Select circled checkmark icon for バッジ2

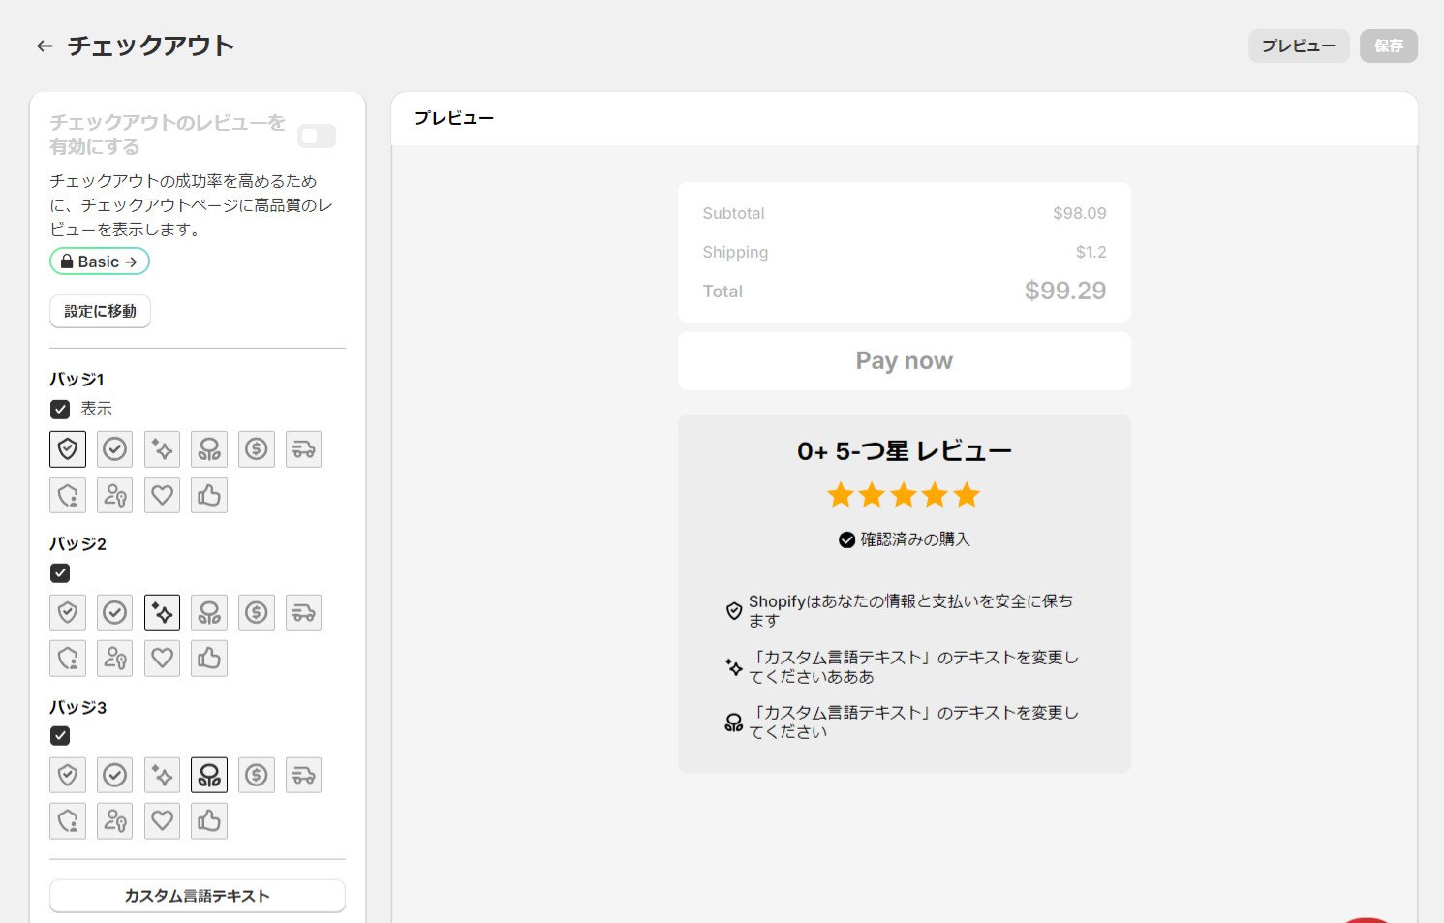115,612
